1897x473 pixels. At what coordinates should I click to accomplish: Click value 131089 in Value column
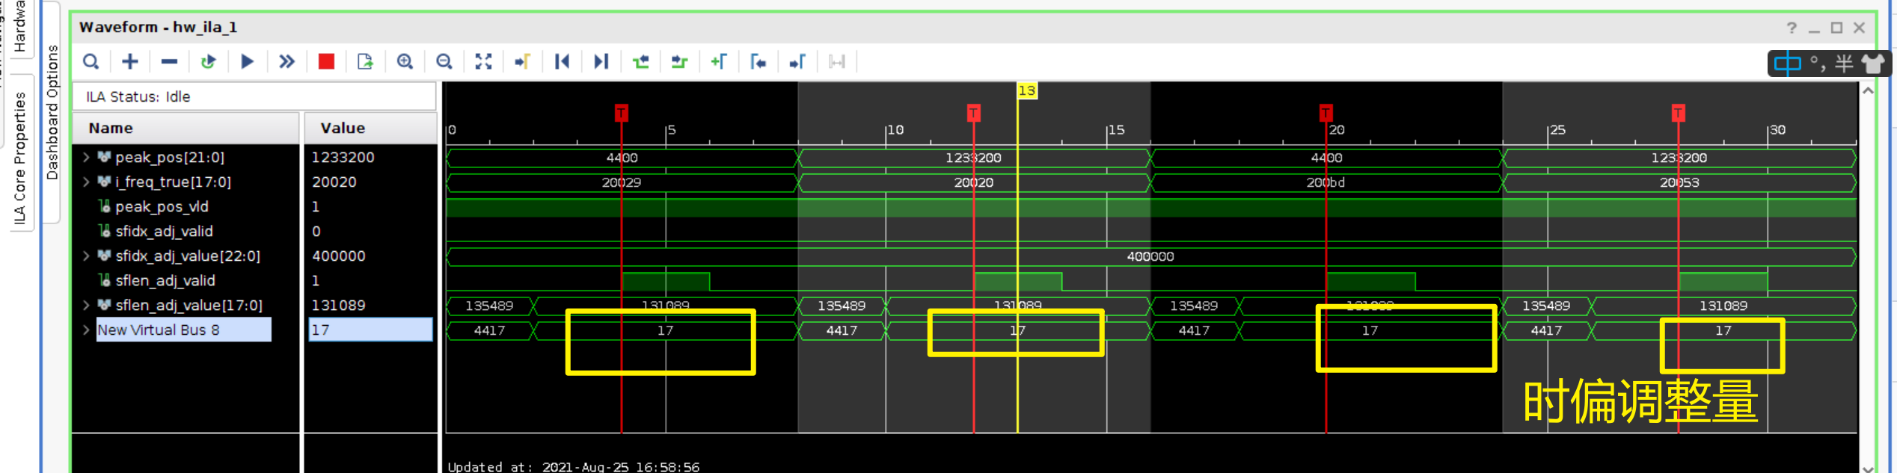click(x=338, y=305)
